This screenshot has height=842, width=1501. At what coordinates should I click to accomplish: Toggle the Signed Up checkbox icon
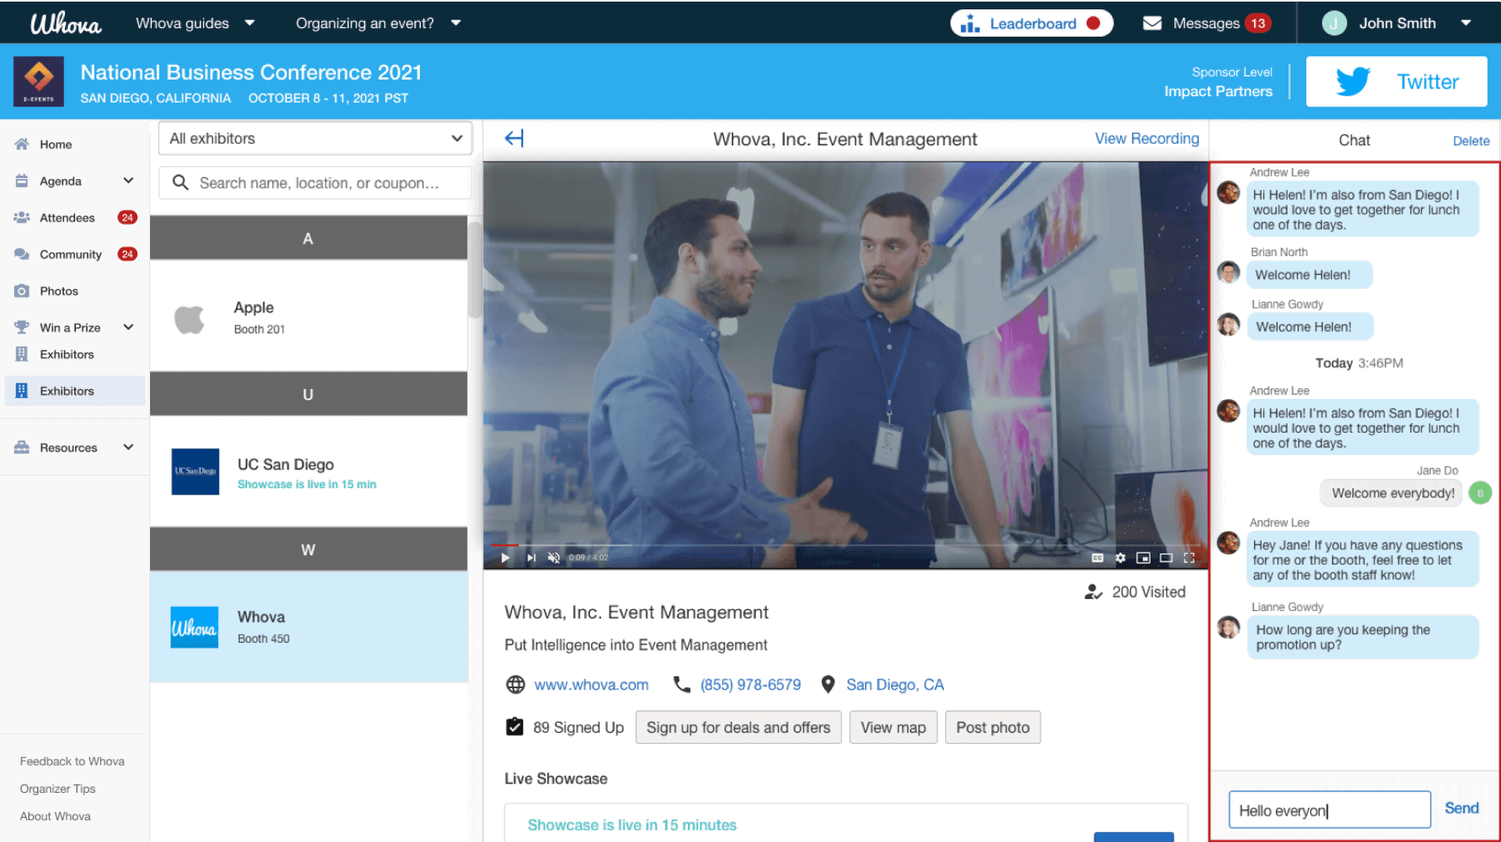click(514, 727)
